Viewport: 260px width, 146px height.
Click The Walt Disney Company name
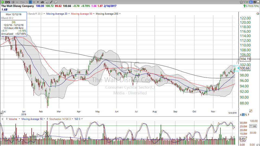point(18,6)
